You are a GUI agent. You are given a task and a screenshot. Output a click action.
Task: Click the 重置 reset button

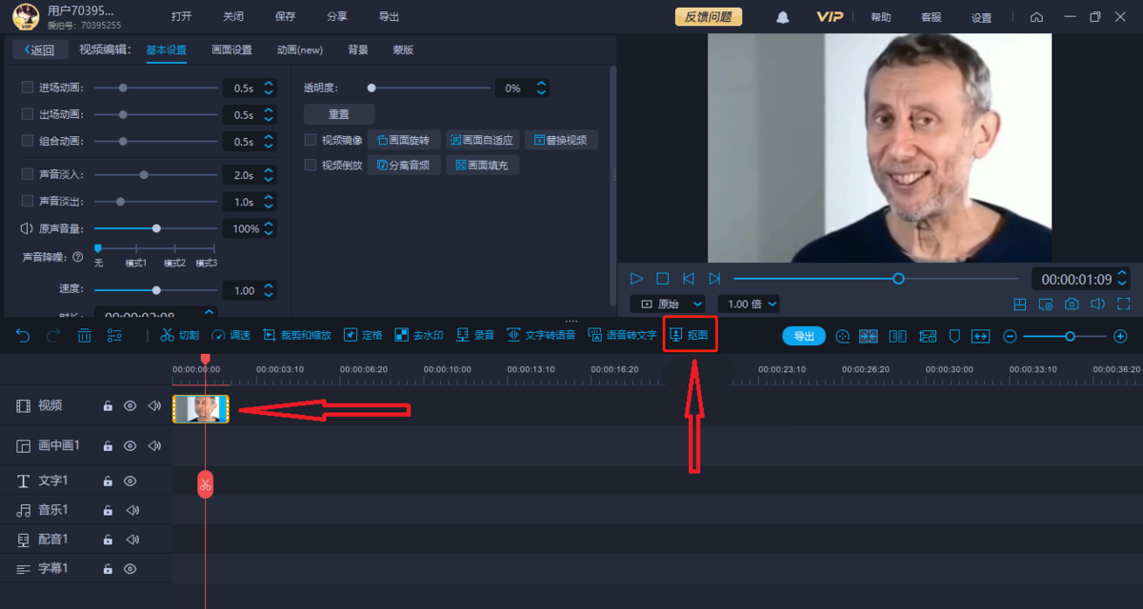[339, 114]
